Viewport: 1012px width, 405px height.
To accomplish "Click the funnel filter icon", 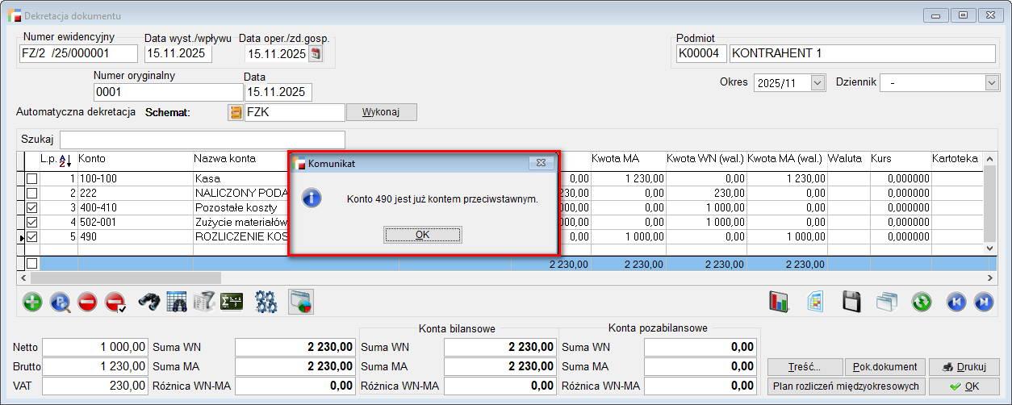I will (x=204, y=302).
